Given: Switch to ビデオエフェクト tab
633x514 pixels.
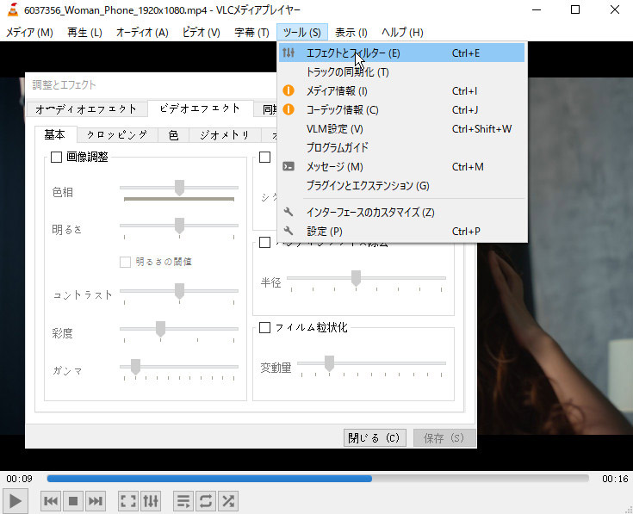Looking at the screenshot, I should 200,108.
